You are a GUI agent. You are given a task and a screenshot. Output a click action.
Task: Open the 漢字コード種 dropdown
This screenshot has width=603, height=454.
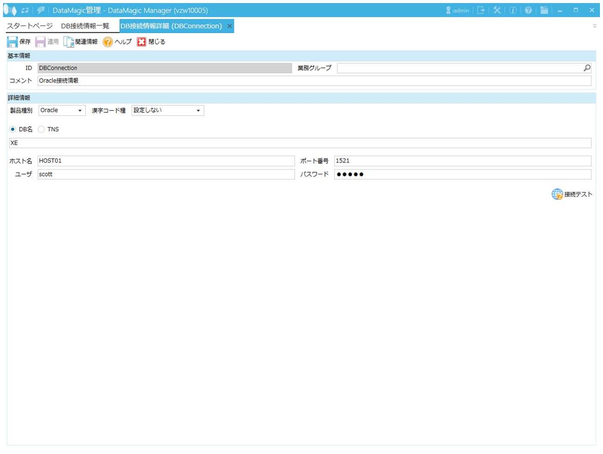[x=198, y=111]
